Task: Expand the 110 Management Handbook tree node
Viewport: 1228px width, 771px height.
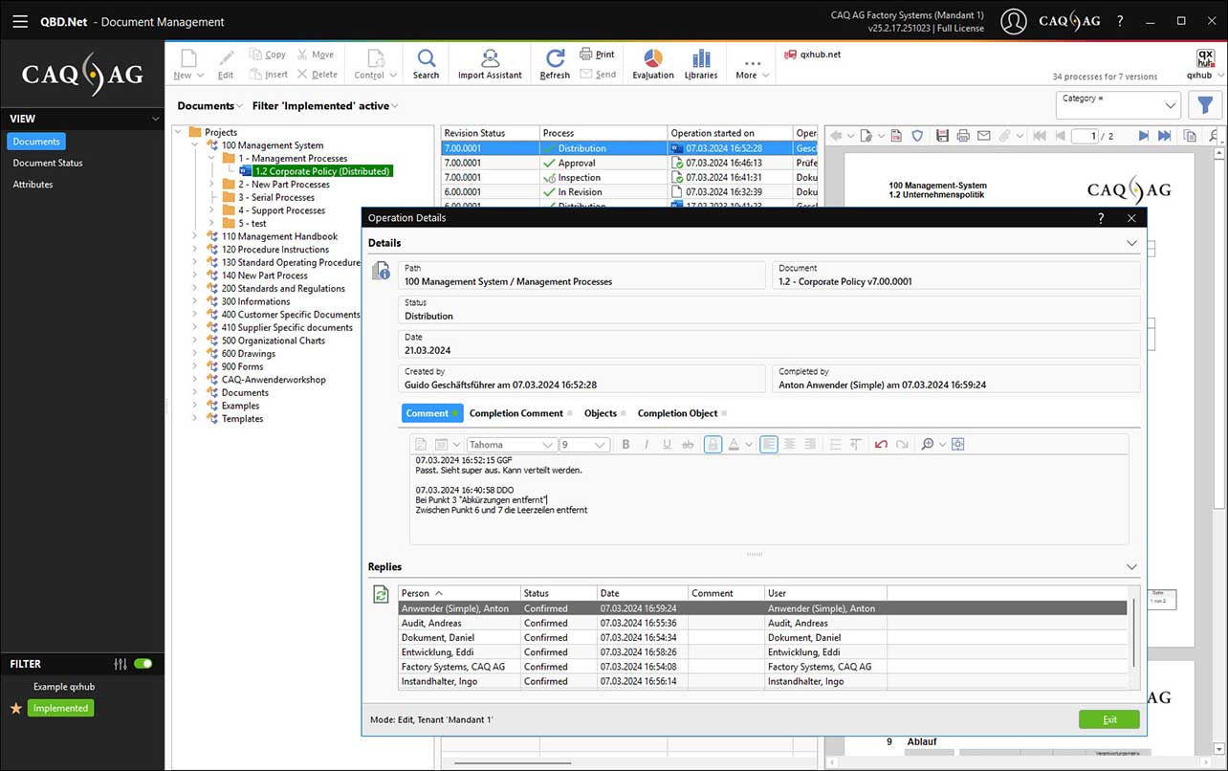Action: point(195,236)
